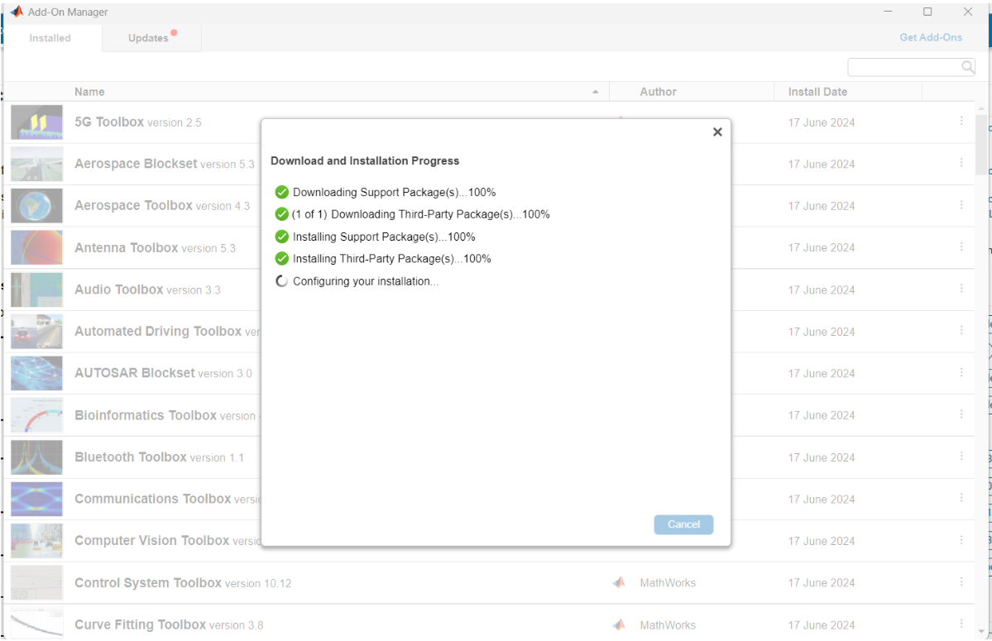This screenshot has height=641, width=992.
Task: Click the Communications Toolbox thumbnail
Action: pyautogui.click(x=36, y=499)
